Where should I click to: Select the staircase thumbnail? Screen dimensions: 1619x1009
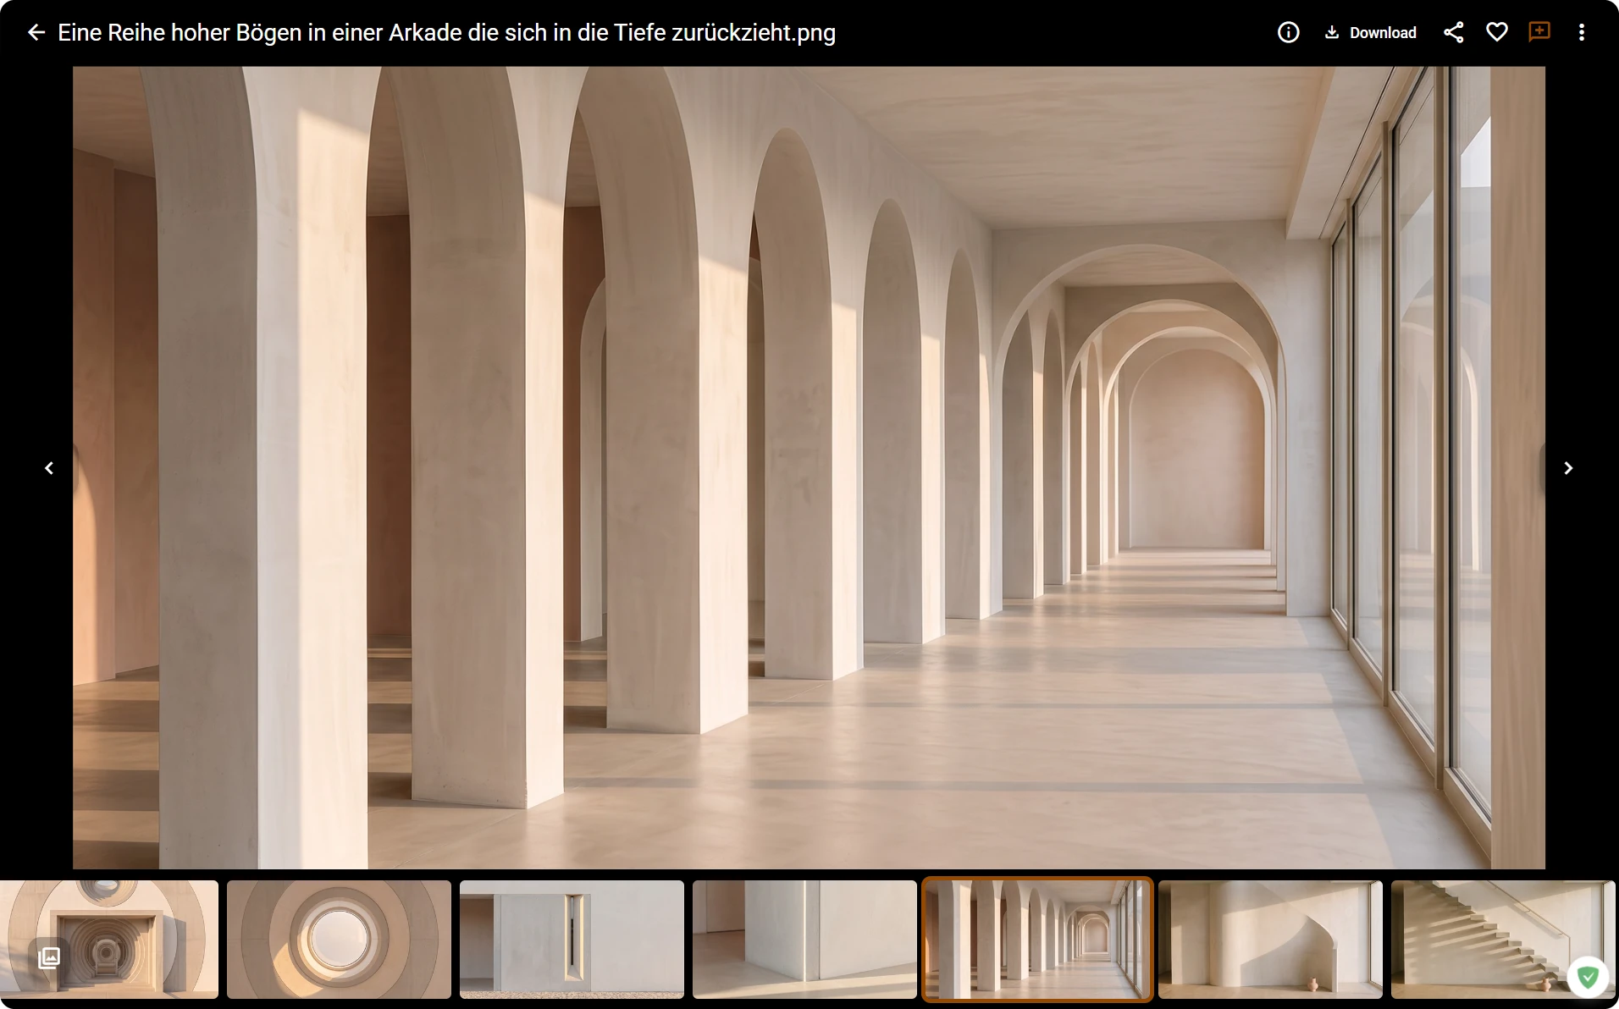[x=1503, y=940]
